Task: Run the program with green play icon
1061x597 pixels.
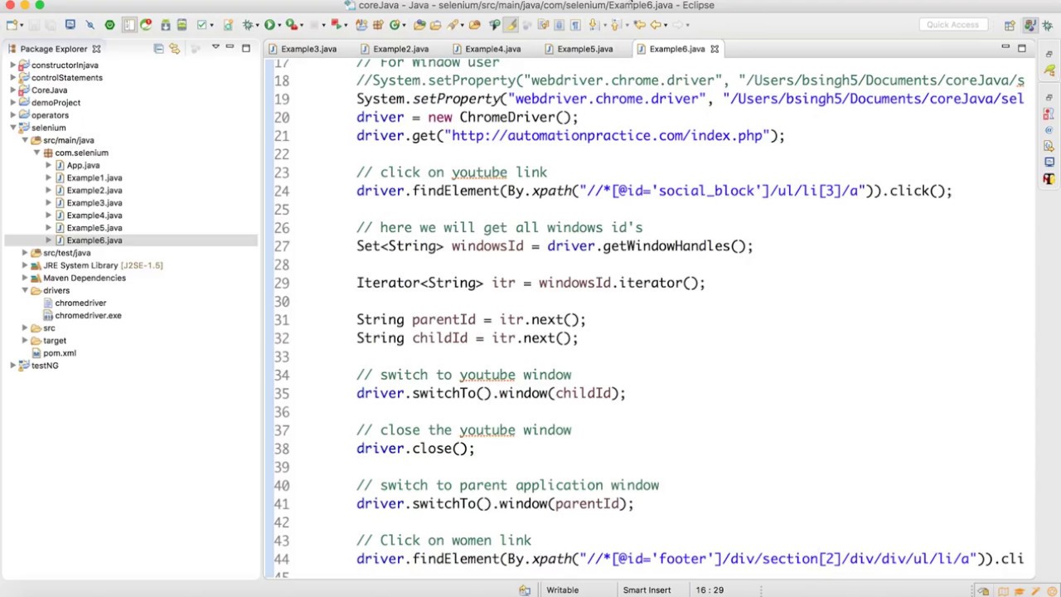Action: (269, 25)
